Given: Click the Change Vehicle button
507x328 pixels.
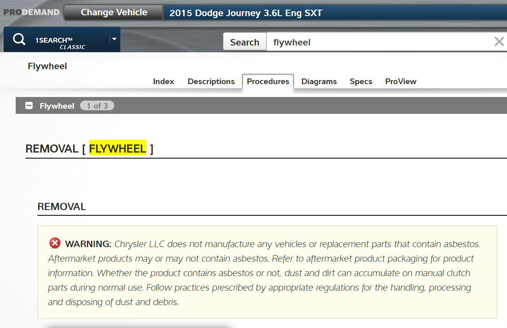Looking at the screenshot, I should coord(114,12).
